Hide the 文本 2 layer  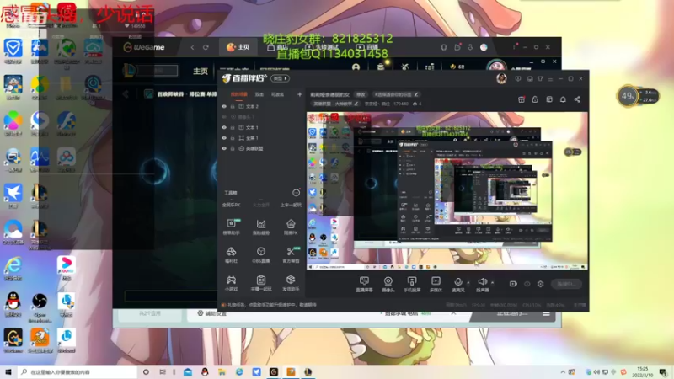point(224,106)
